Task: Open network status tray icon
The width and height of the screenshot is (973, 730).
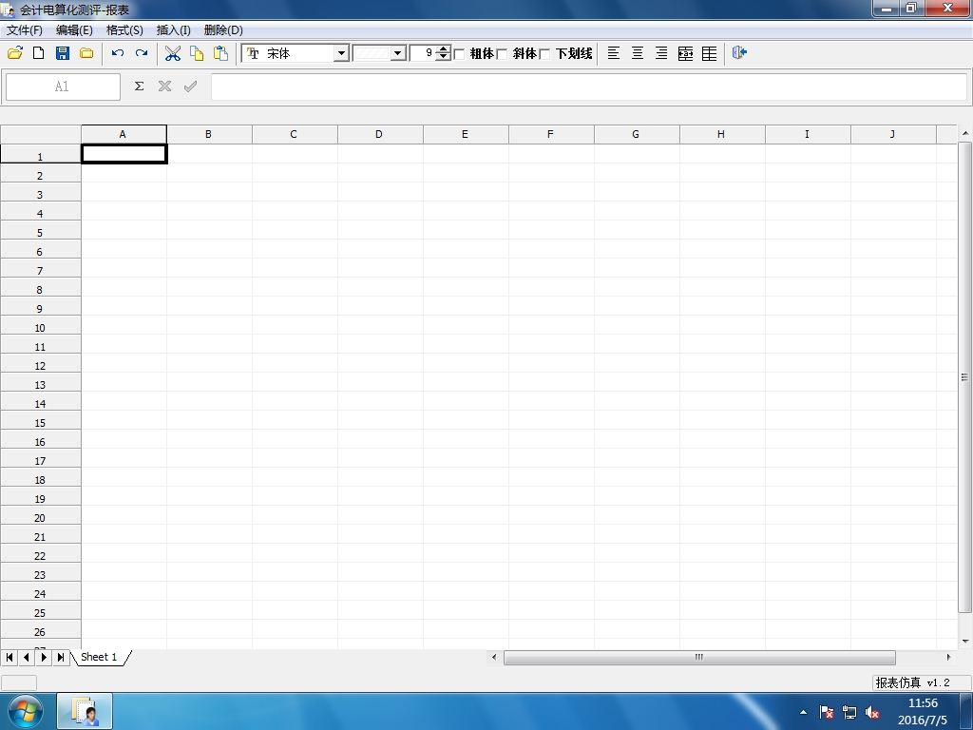Action: [x=849, y=713]
